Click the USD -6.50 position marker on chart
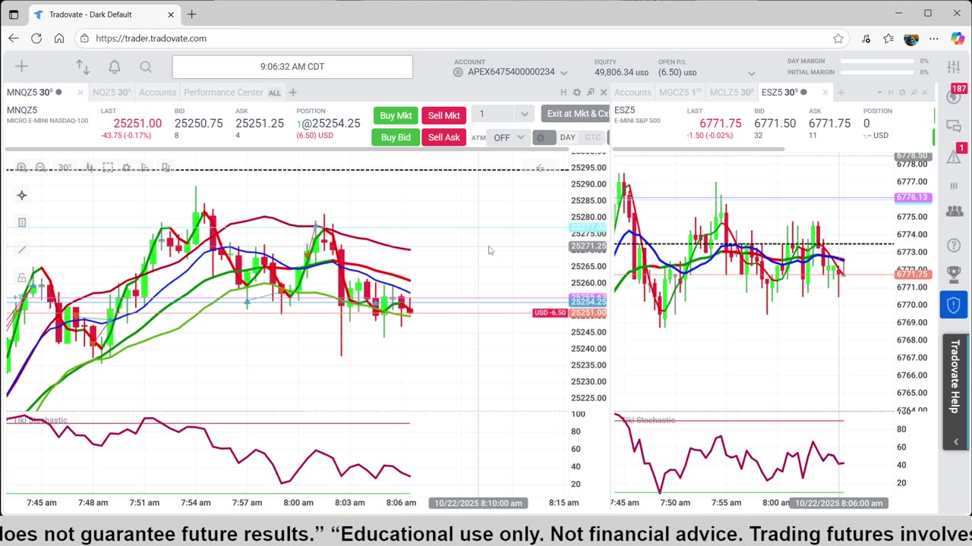The height and width of the screenshot is (546, 972). click(550, 312)
